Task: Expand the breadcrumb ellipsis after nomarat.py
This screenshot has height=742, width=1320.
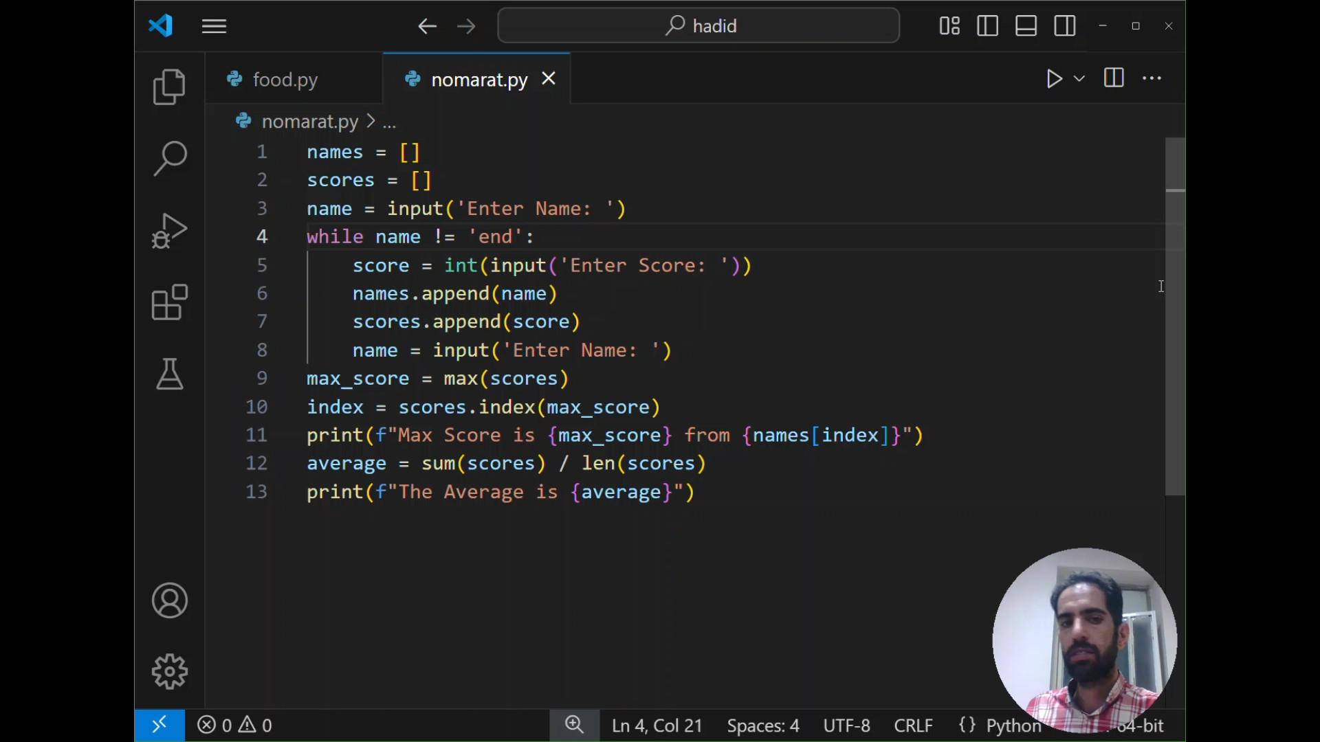Action: click(x=389, y=122)
